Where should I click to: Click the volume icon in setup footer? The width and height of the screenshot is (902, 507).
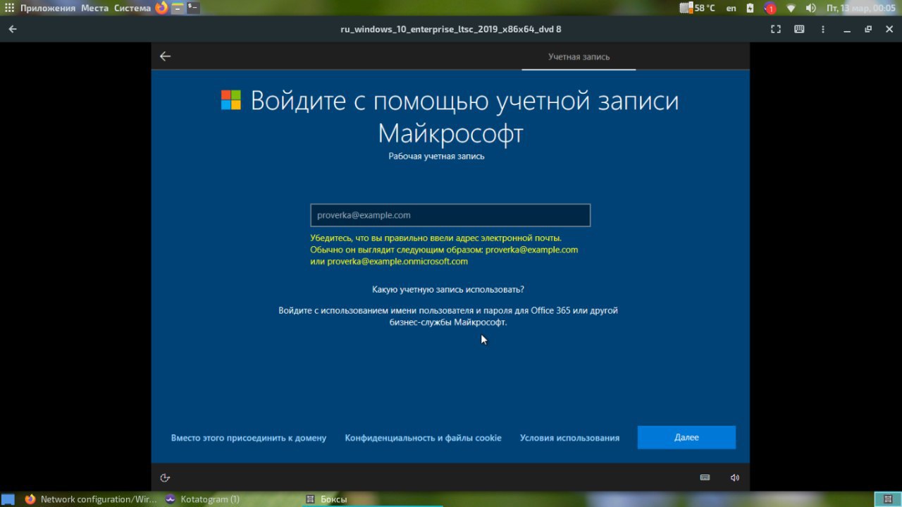pos(735,477)
